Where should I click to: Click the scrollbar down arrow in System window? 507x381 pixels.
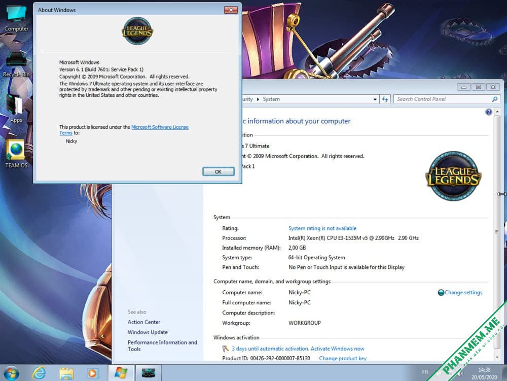(x=497, y=357)
